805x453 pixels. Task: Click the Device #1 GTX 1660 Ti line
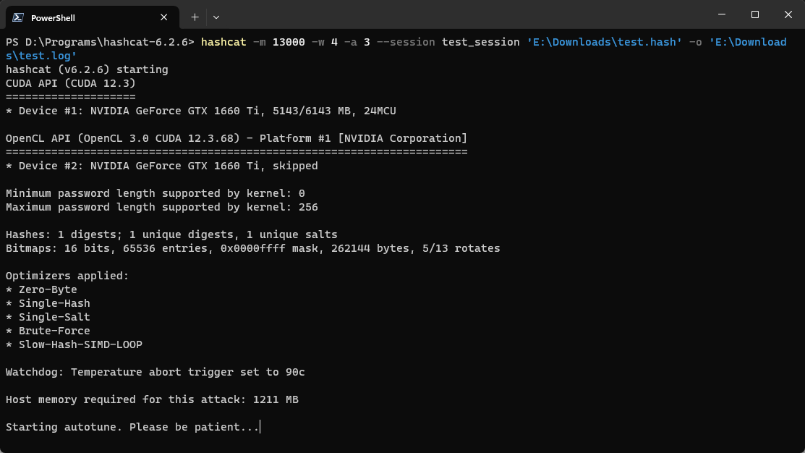coord(200,111)
